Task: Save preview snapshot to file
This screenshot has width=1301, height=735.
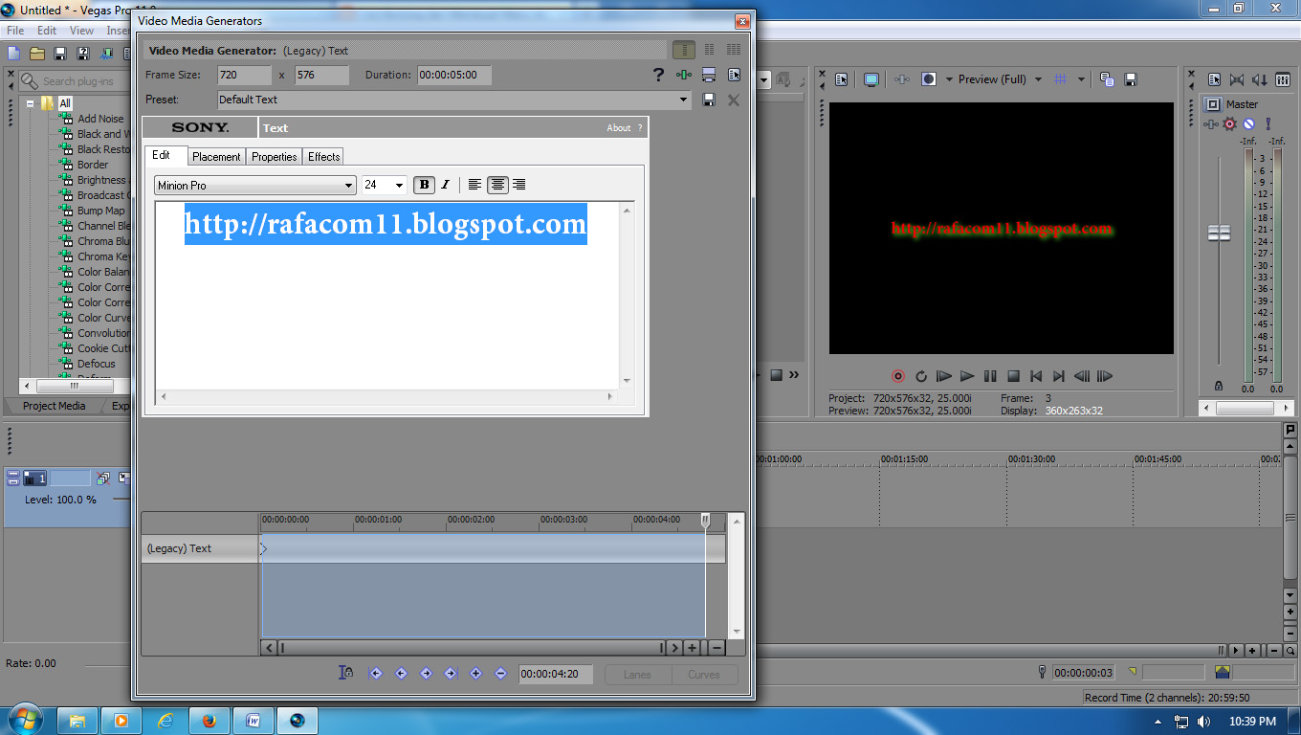Action: [x=1130, y=79]
